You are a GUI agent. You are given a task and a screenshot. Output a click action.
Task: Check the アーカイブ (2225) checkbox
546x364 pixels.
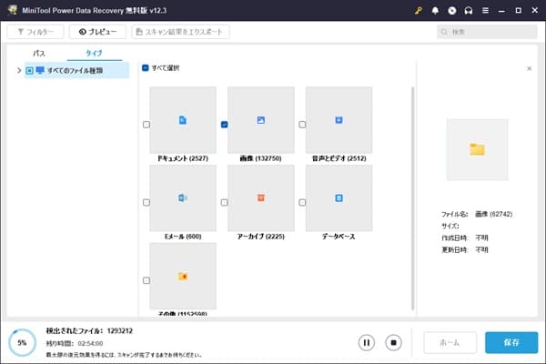(x=224, y=202)
